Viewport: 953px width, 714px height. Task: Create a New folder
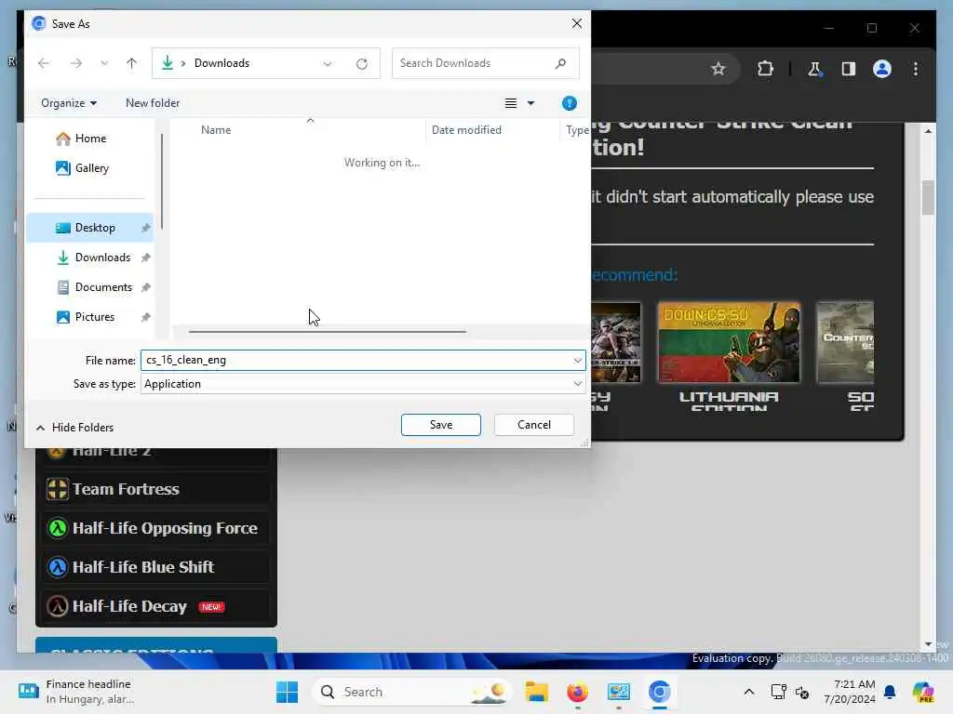pos(153,103)
